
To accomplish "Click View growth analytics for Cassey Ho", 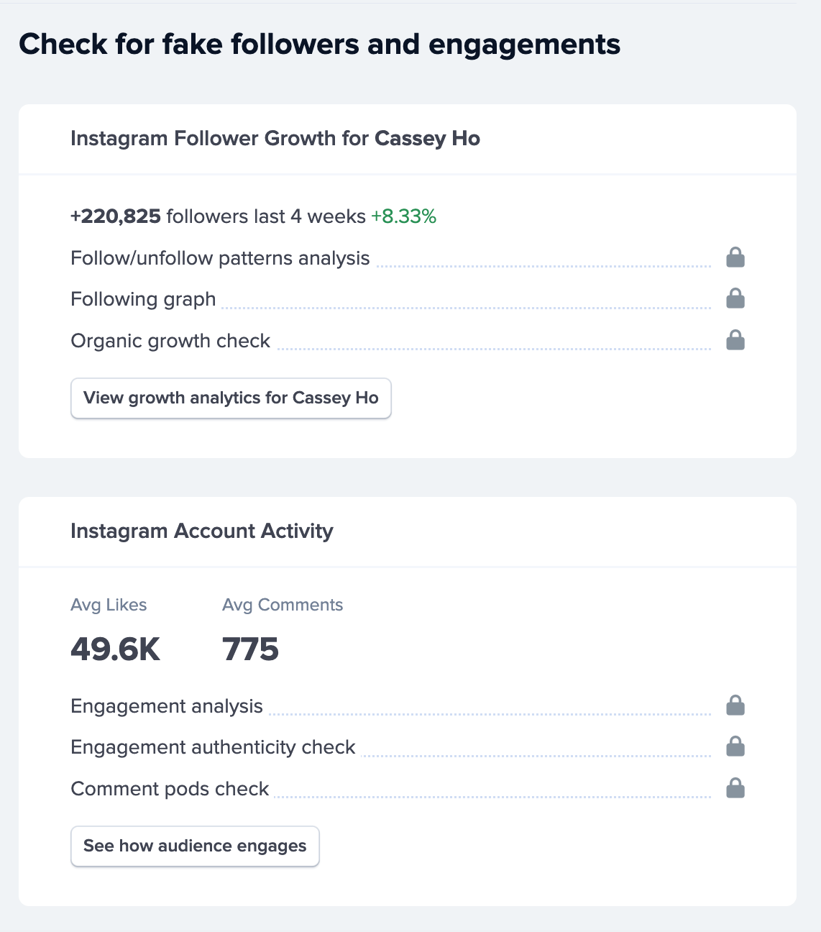I will coord(231,398).
